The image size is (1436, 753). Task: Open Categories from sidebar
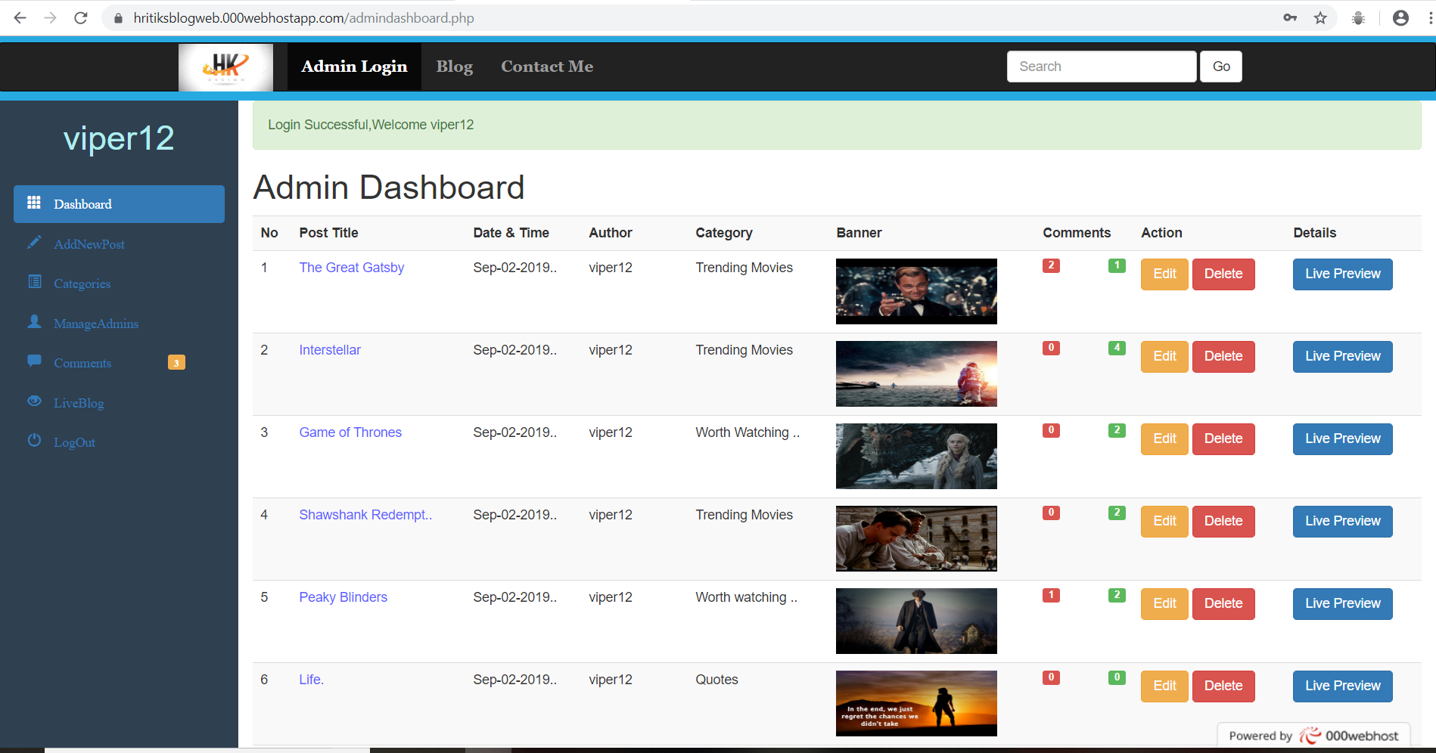point(119,284)
